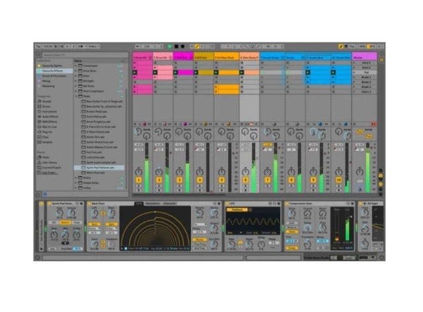
Task: Open the MIDI Effects browser category
Action: 50,122
